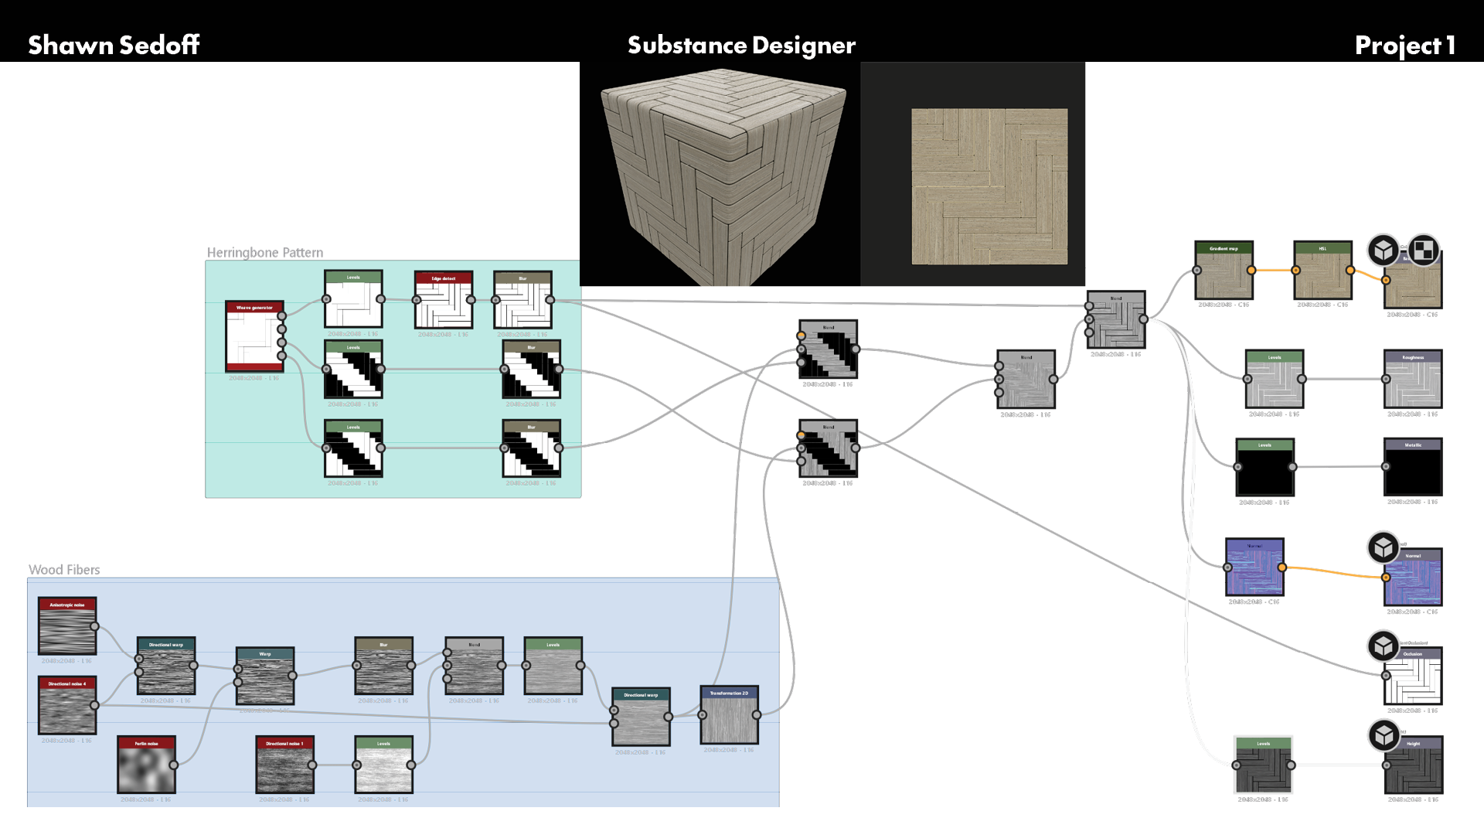1484x835 pixels.
Task: Select the Directional noise 4 node
Action: [67, 705]
